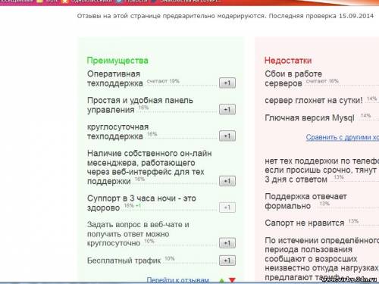Click the red down arrow icon
The width and height of the screenshot is (379, 284).
(232, 280)
